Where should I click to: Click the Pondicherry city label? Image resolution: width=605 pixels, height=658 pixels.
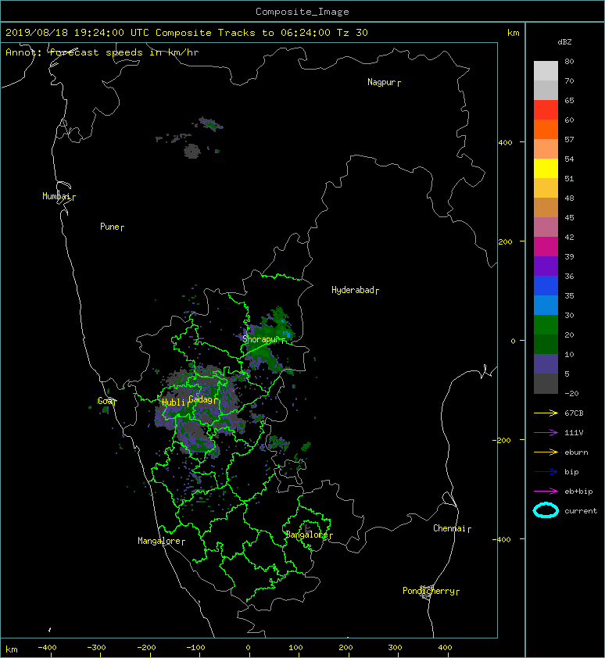point(431,591)
